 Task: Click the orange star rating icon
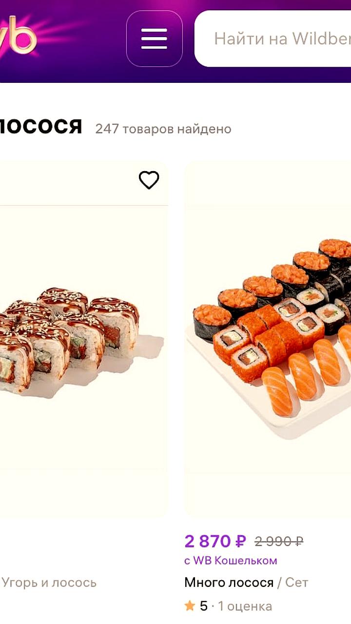[190, 606]
